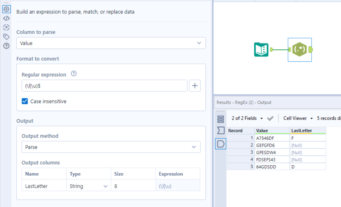This screenshot has height=207, width=341.
Task: Select cell A7546DF in results
Action: pyautogui.click(x=272, y=138)
